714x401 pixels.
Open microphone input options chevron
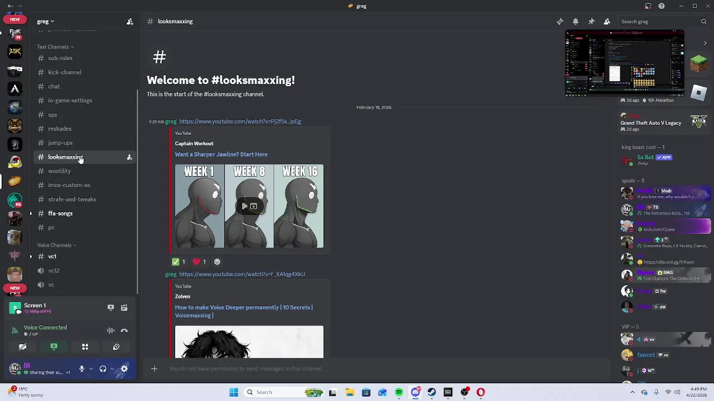click(90, 369)
